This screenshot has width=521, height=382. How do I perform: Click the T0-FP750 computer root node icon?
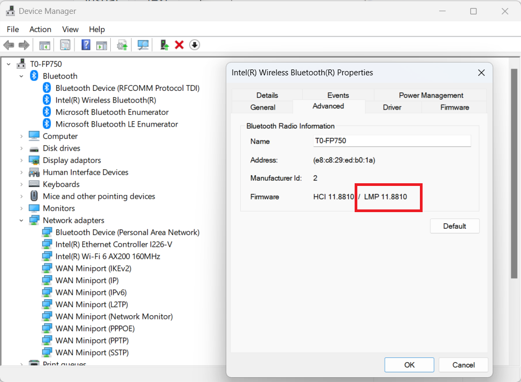point(21,64)
